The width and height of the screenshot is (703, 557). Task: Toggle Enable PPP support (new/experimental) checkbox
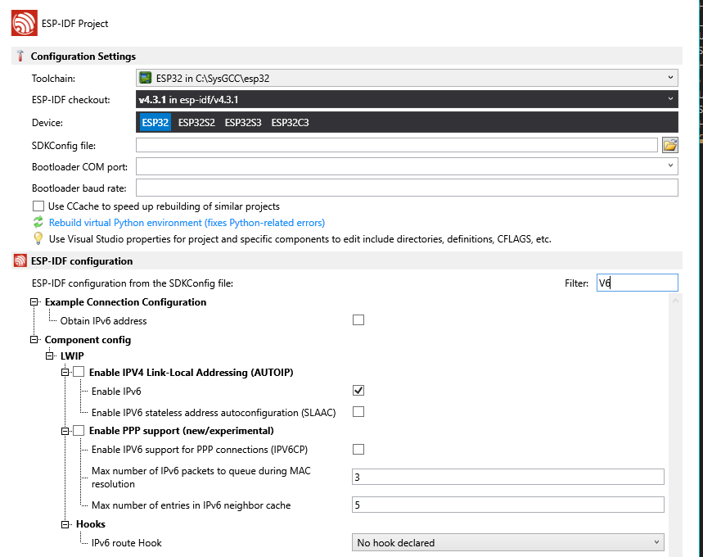pos(79,430)
